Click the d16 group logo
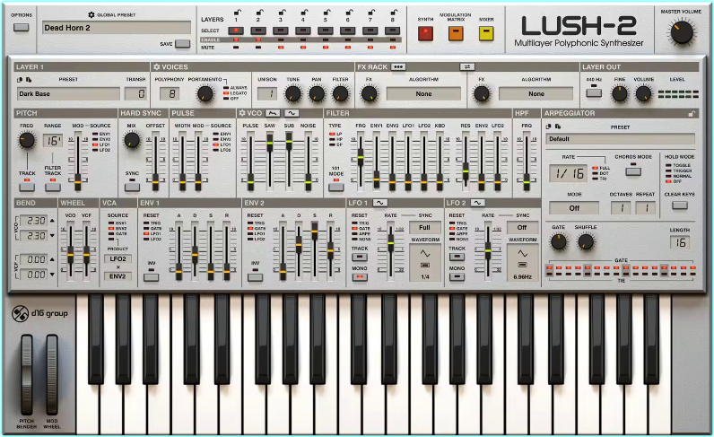 tap(39, 313)
